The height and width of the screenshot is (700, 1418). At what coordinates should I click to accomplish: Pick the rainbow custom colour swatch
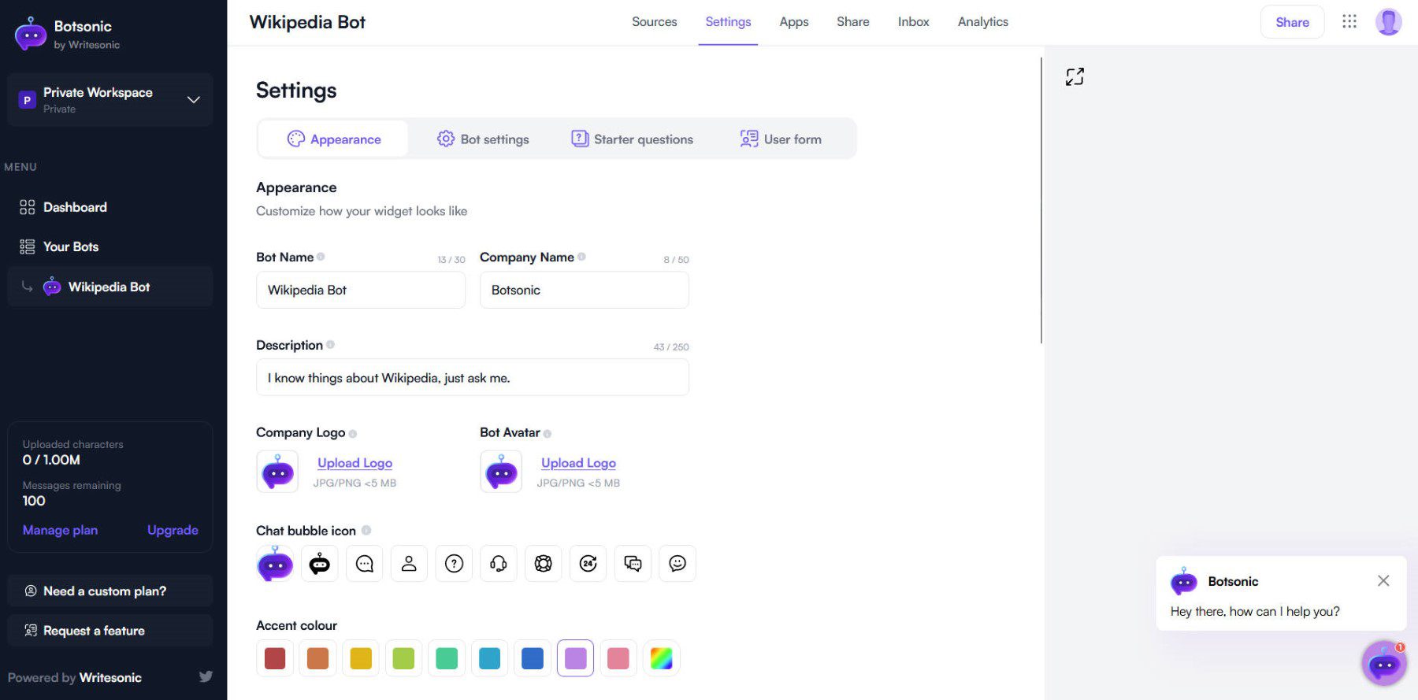coord(661,658)
